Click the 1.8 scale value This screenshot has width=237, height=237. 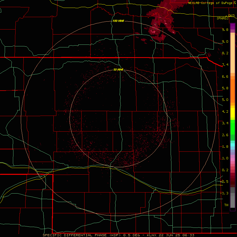(x=225, y=147)
